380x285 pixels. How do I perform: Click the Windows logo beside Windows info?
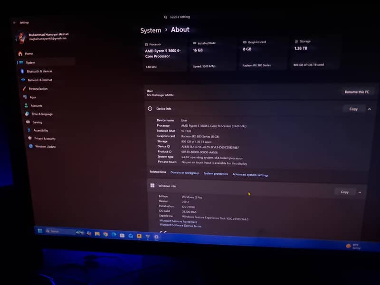[152, 185]
